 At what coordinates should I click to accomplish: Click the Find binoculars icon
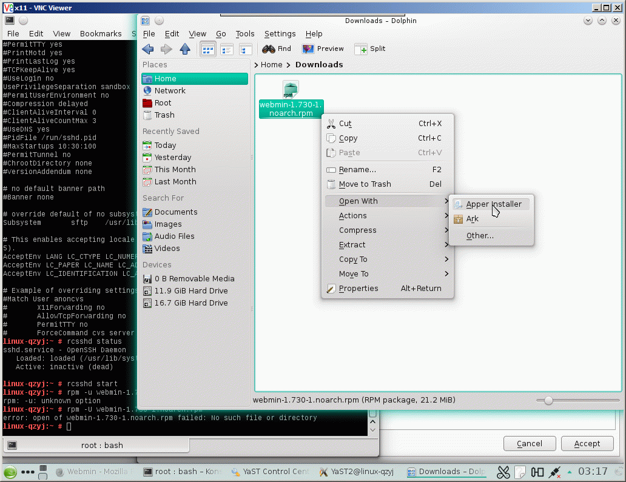pyautogui.click(x=269, y=49)
